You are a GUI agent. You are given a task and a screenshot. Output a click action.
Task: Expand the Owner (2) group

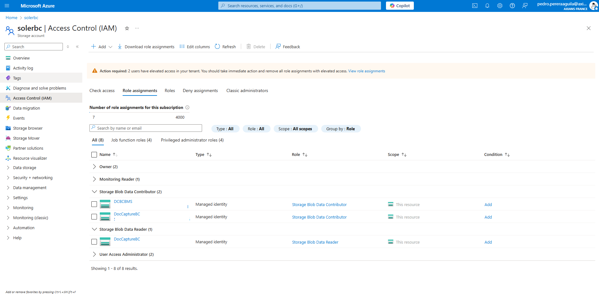point(94,167)
